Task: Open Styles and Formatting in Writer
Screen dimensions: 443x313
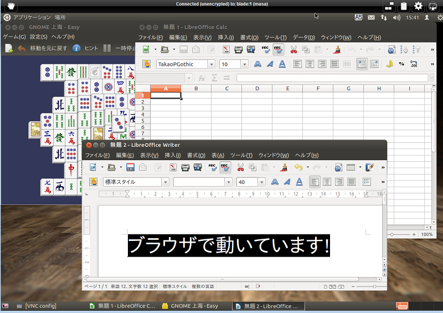Action: 93,182
